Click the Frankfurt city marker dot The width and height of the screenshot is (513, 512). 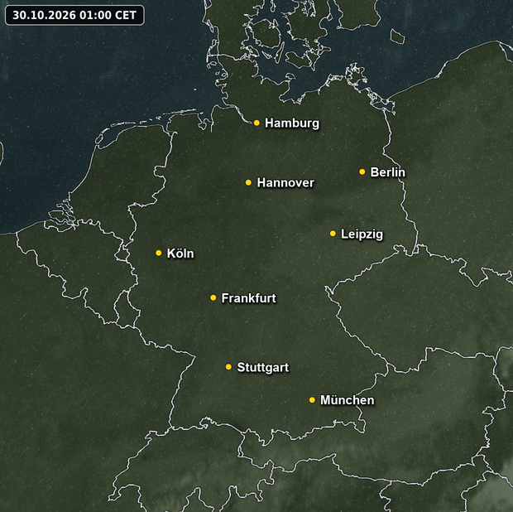[x=213, y=297]
